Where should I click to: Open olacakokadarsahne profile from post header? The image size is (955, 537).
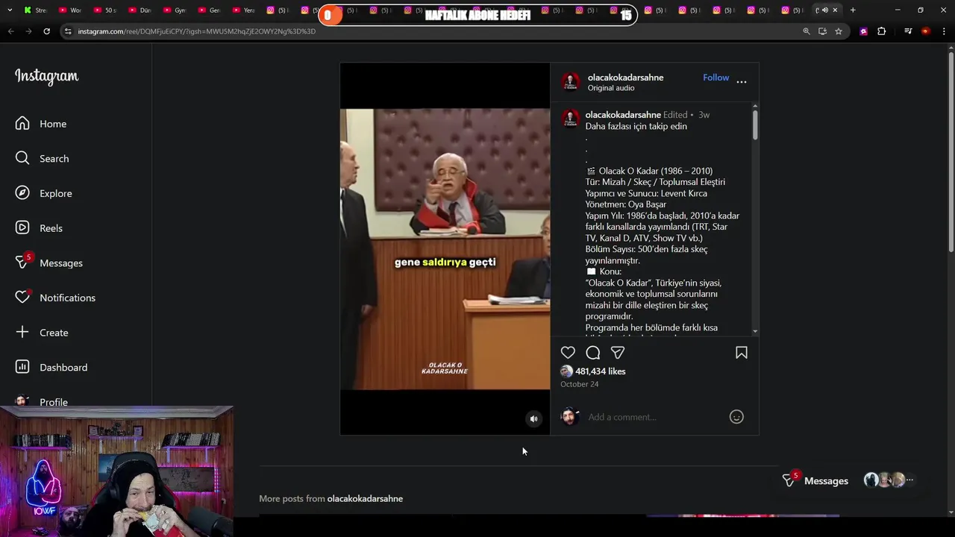point(625,78)
